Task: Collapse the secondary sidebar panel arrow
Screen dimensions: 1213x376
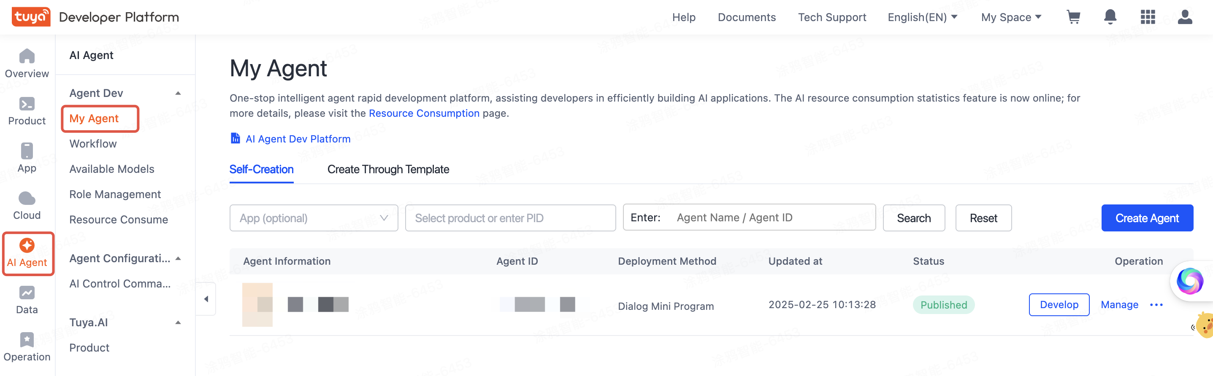Action: (x=206, y=298)
